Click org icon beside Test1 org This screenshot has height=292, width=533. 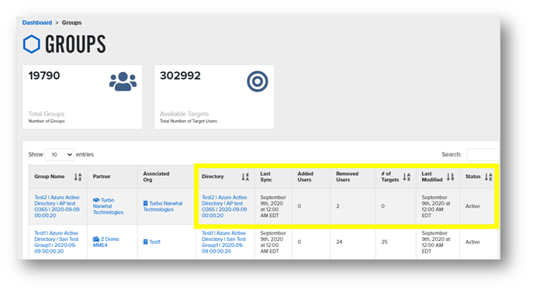coord(146,242)
